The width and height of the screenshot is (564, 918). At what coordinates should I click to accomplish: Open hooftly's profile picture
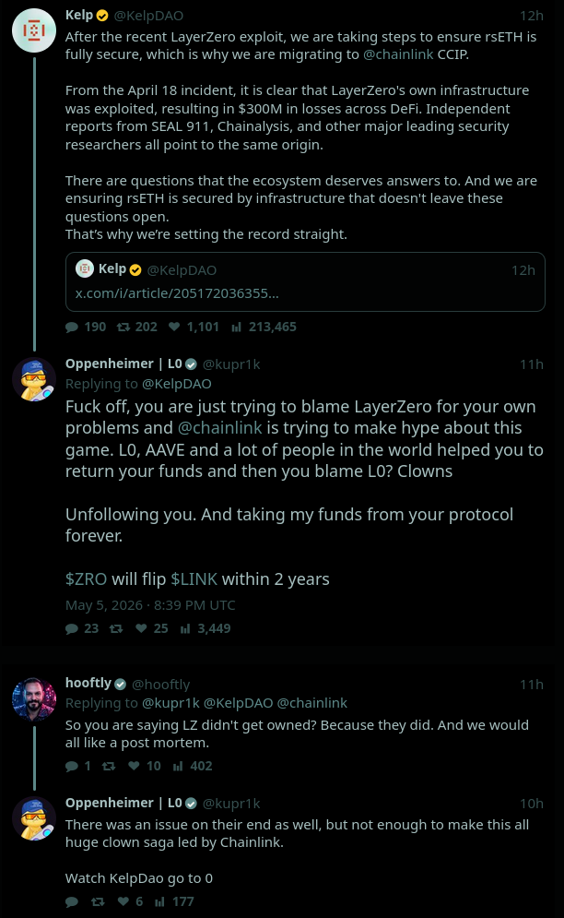(x=34, y=699)
